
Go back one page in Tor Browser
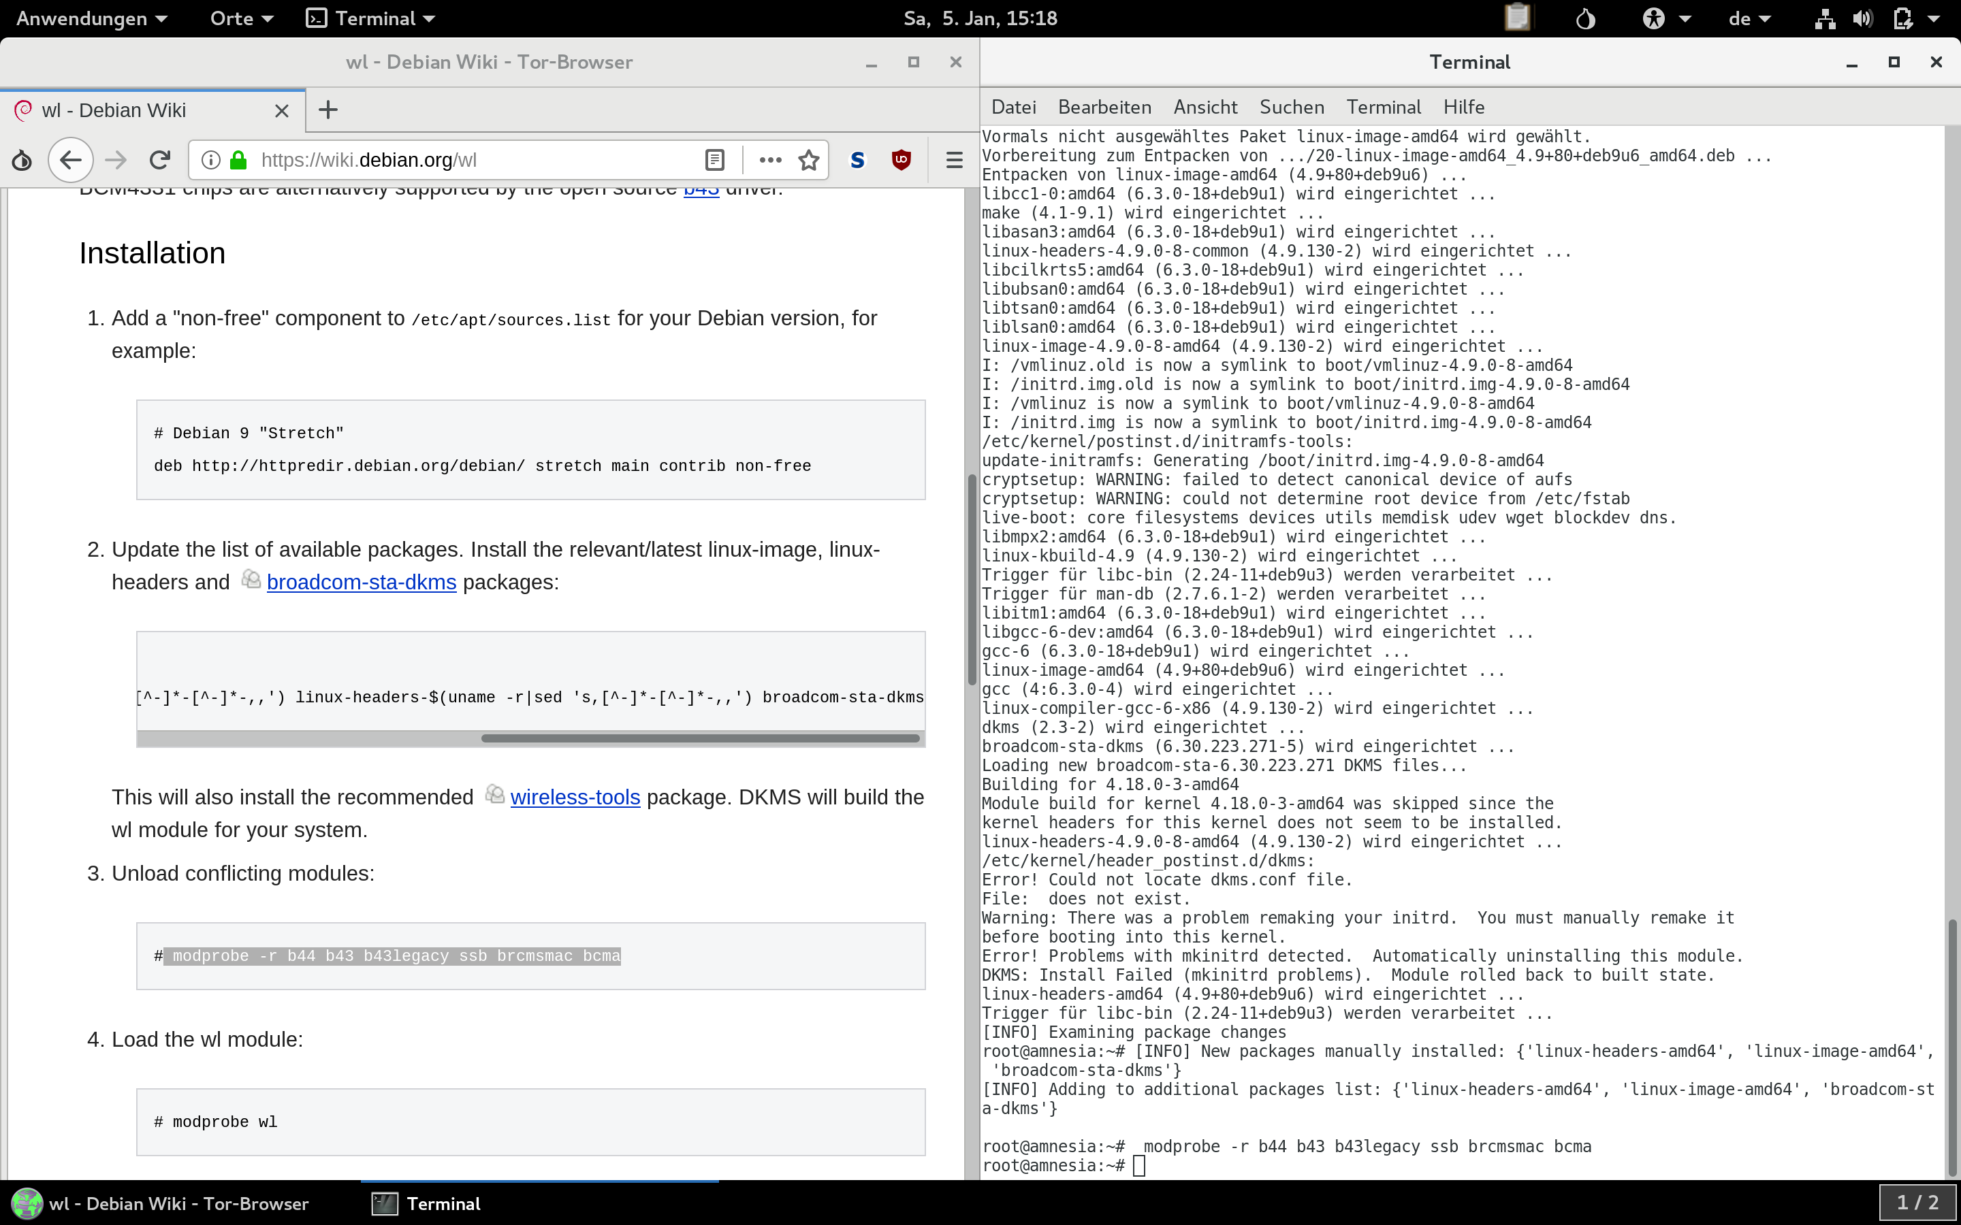[x=71, y=161]
